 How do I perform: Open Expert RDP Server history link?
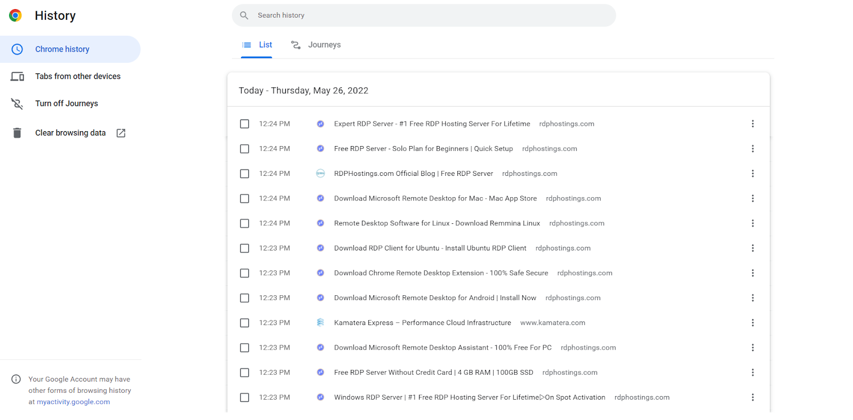pyautogui.click(x=432, y=124)
